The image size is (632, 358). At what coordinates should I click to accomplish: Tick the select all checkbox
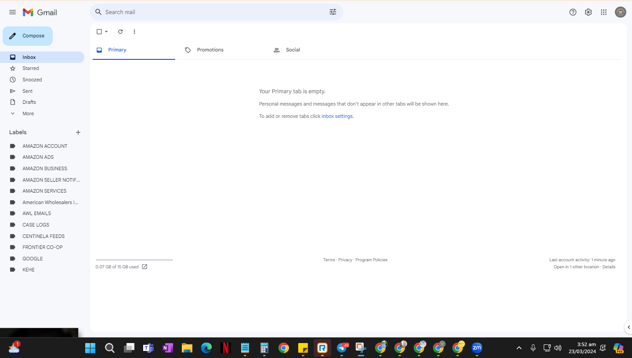[99, 32]
